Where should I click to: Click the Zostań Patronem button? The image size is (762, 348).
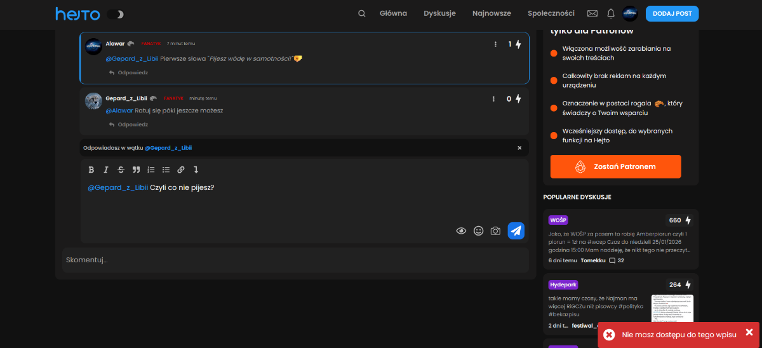(615, 166)
